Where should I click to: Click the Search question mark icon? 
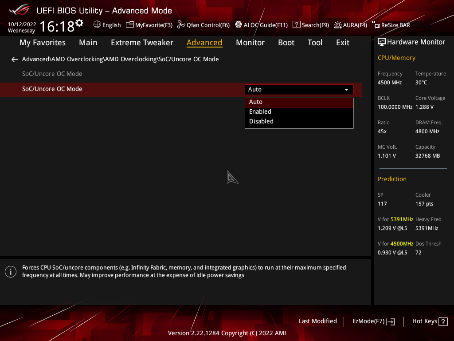pos(296,25)
